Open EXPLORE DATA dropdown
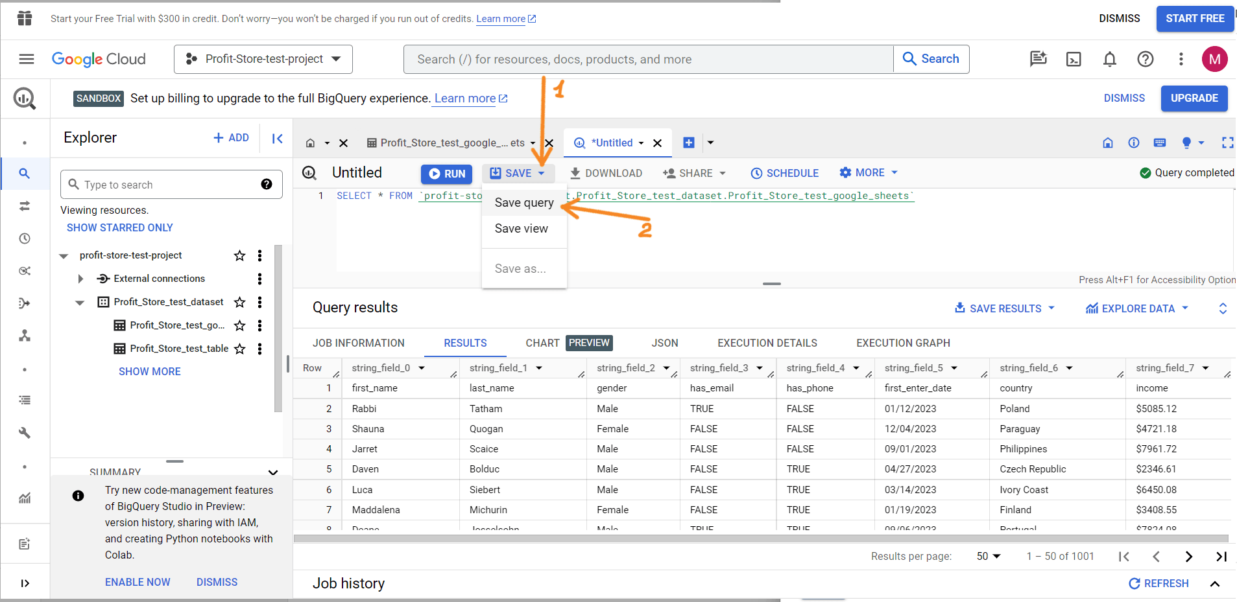This screenshot has height=602, width=1237. pos(1137,308)
